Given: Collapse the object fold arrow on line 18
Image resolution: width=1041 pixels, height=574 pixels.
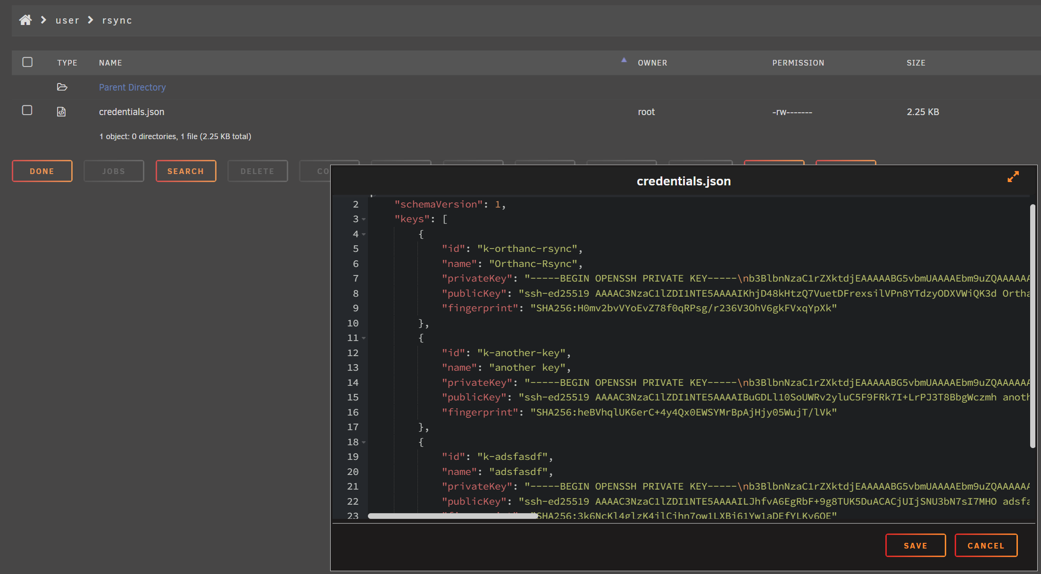Looking at the screenshot, I should click(364, 442).
